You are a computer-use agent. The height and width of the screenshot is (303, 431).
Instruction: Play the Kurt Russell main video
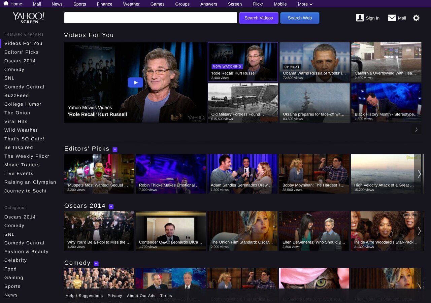(135, 82)
